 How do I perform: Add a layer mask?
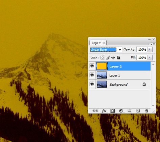pyautogui.click(x=112, y=111)
